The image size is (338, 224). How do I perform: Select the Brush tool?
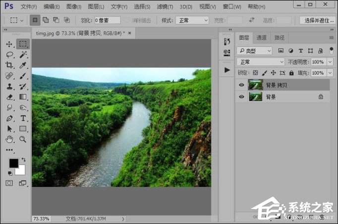click(x=23, y=76)
